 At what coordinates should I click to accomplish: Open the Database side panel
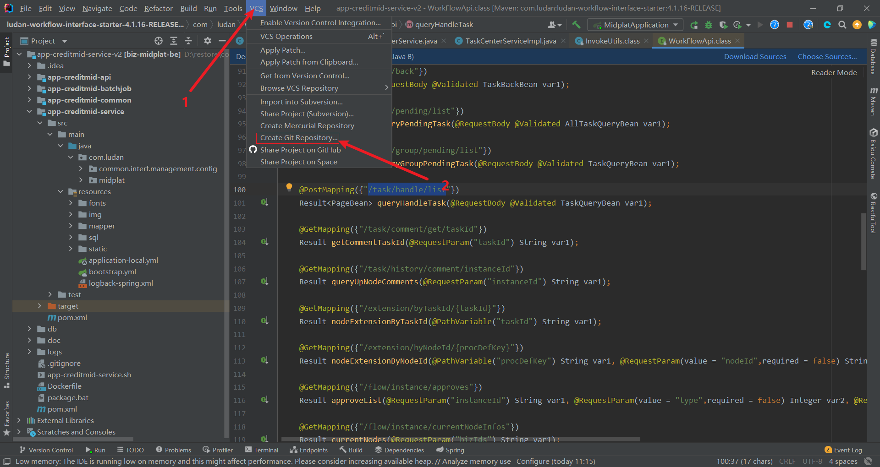point(874,57)
